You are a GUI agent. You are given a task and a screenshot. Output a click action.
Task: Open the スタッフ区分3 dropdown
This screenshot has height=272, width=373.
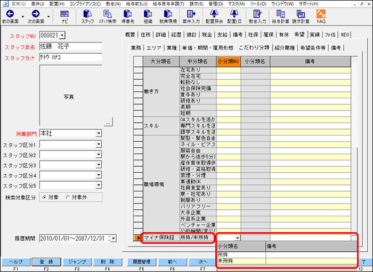(99, 165)
